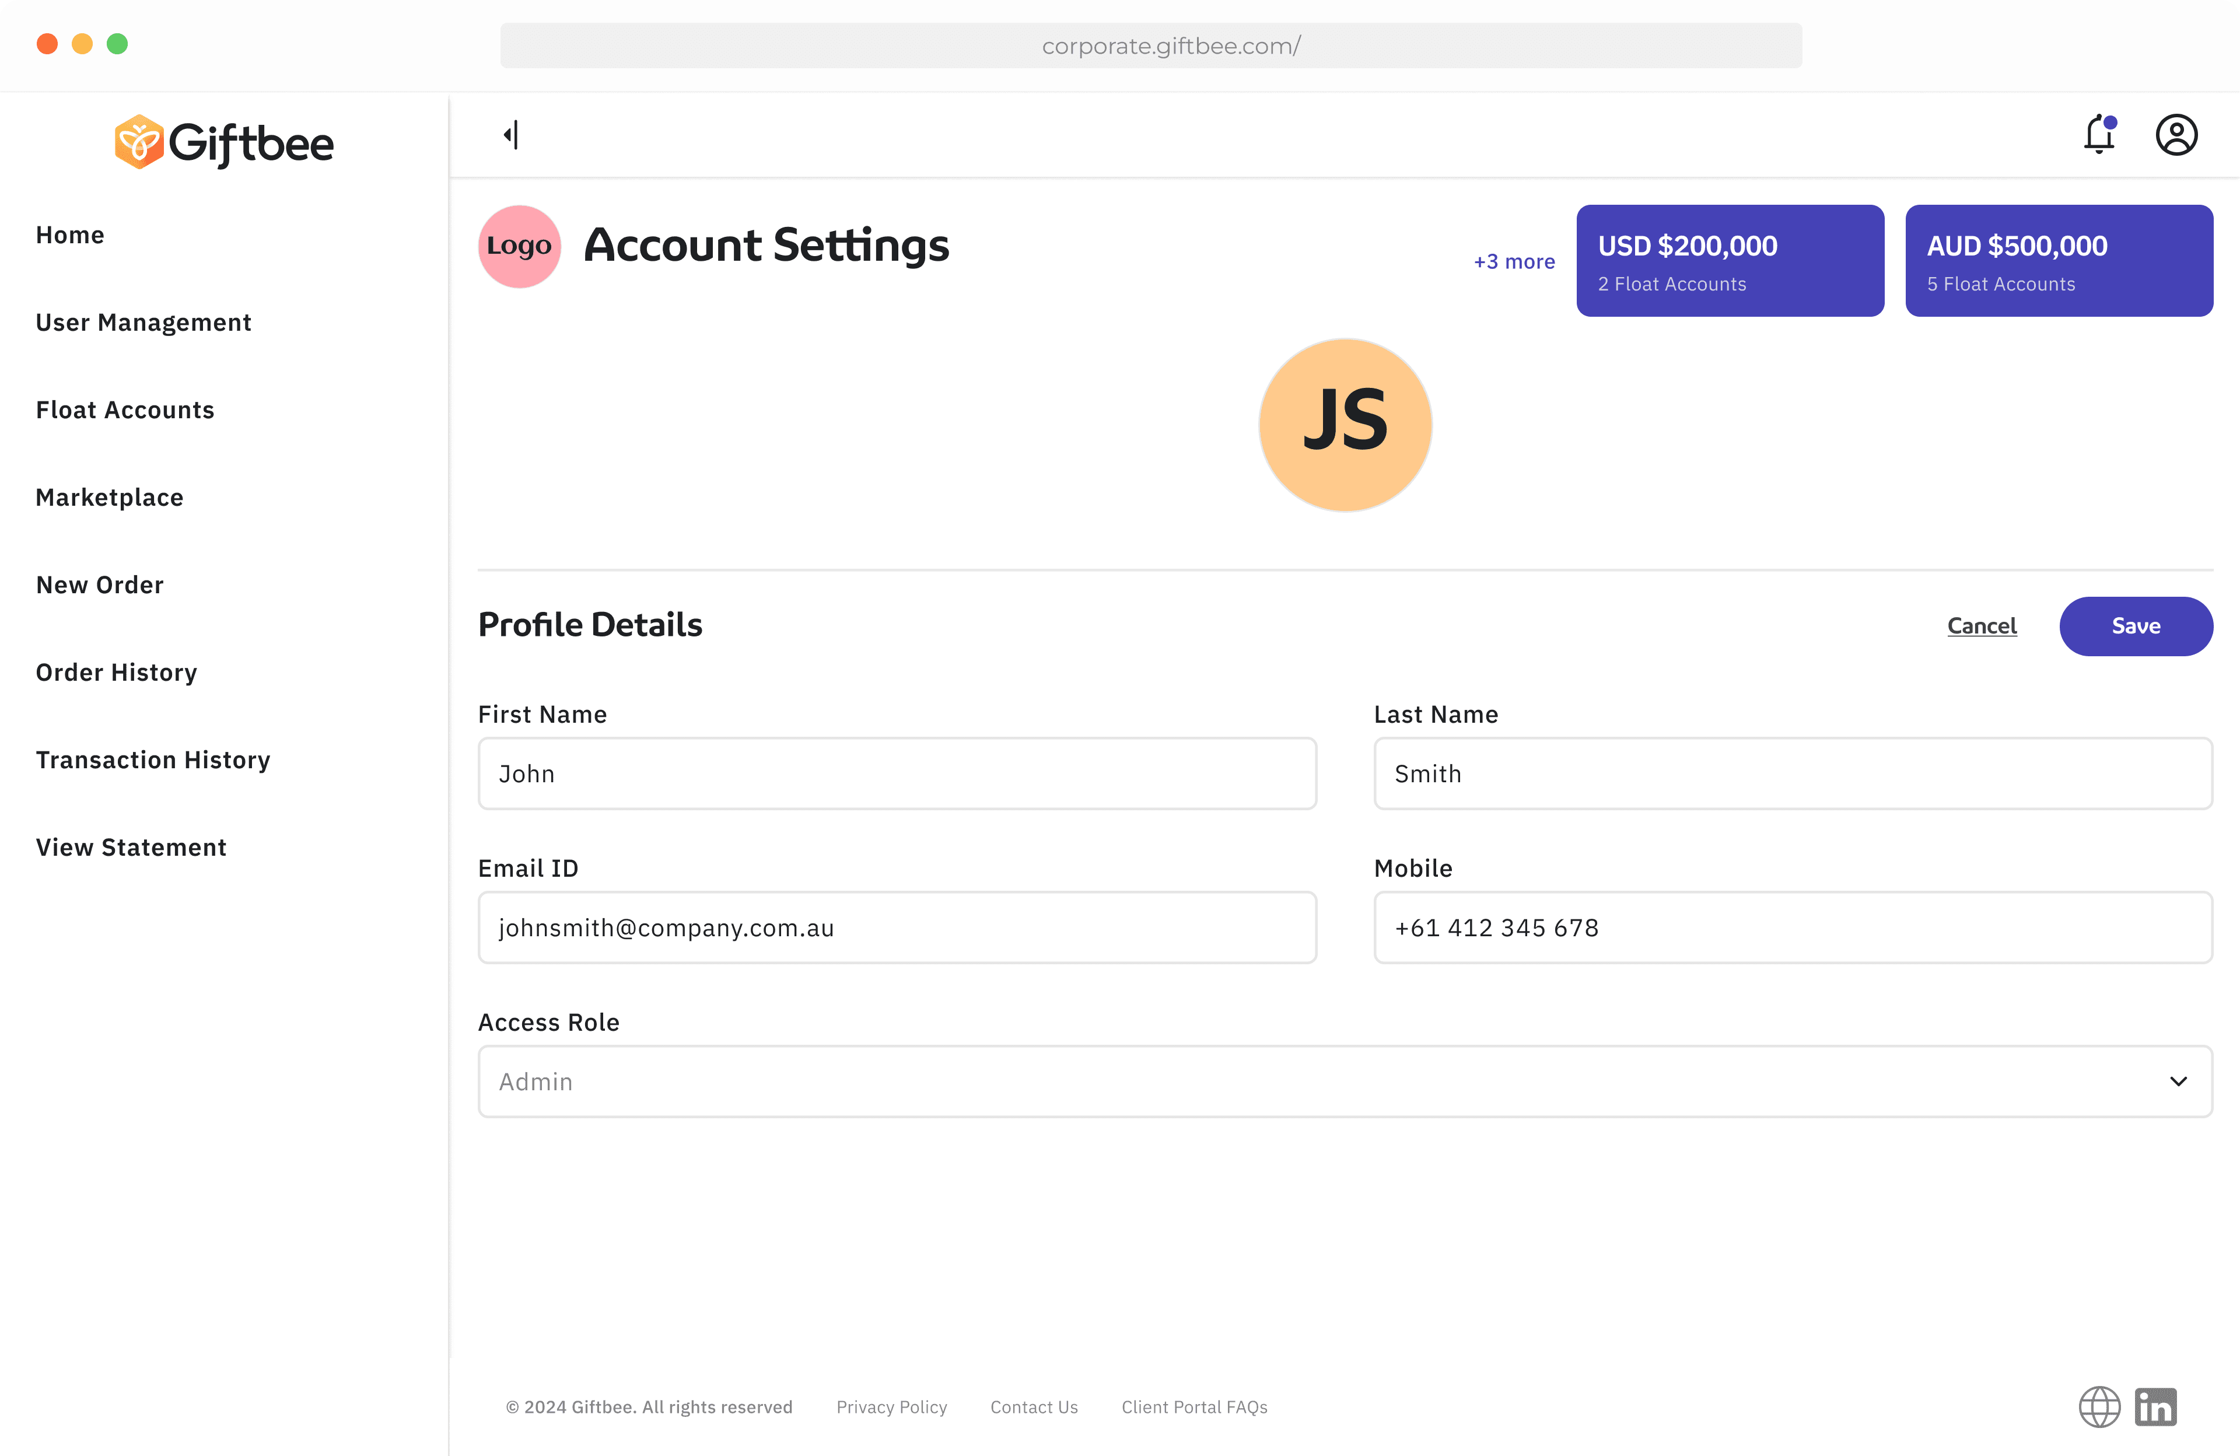Focus the Email ID field
The height and width of the screenshot is (1456, 2240).
point(897,928)
